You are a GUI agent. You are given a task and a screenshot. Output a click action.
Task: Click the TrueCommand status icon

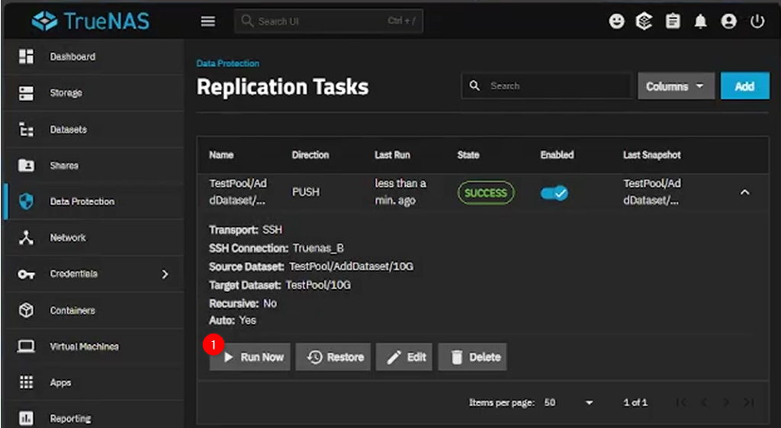(644, 21)
